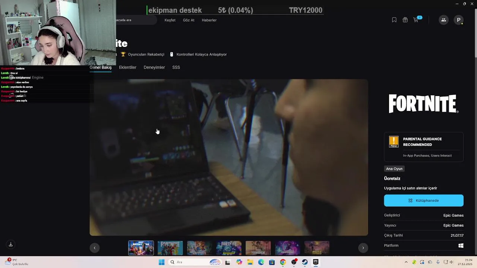Click the PEGI rating badge

tap(394, 142)
